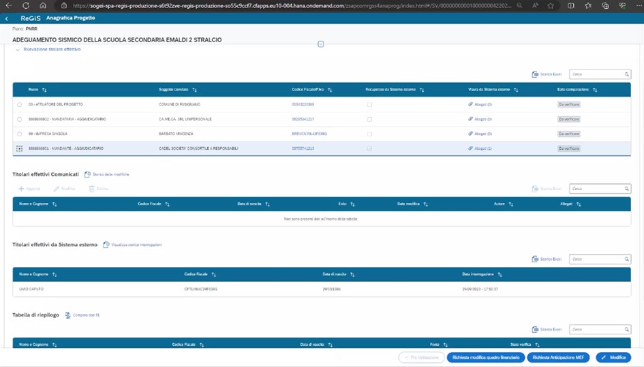The height and width of the screenshot is (367, 644).
Task: Select radio button for 99 - Impresa singola row
Action: pyautogui.click(x=20, y=133)
